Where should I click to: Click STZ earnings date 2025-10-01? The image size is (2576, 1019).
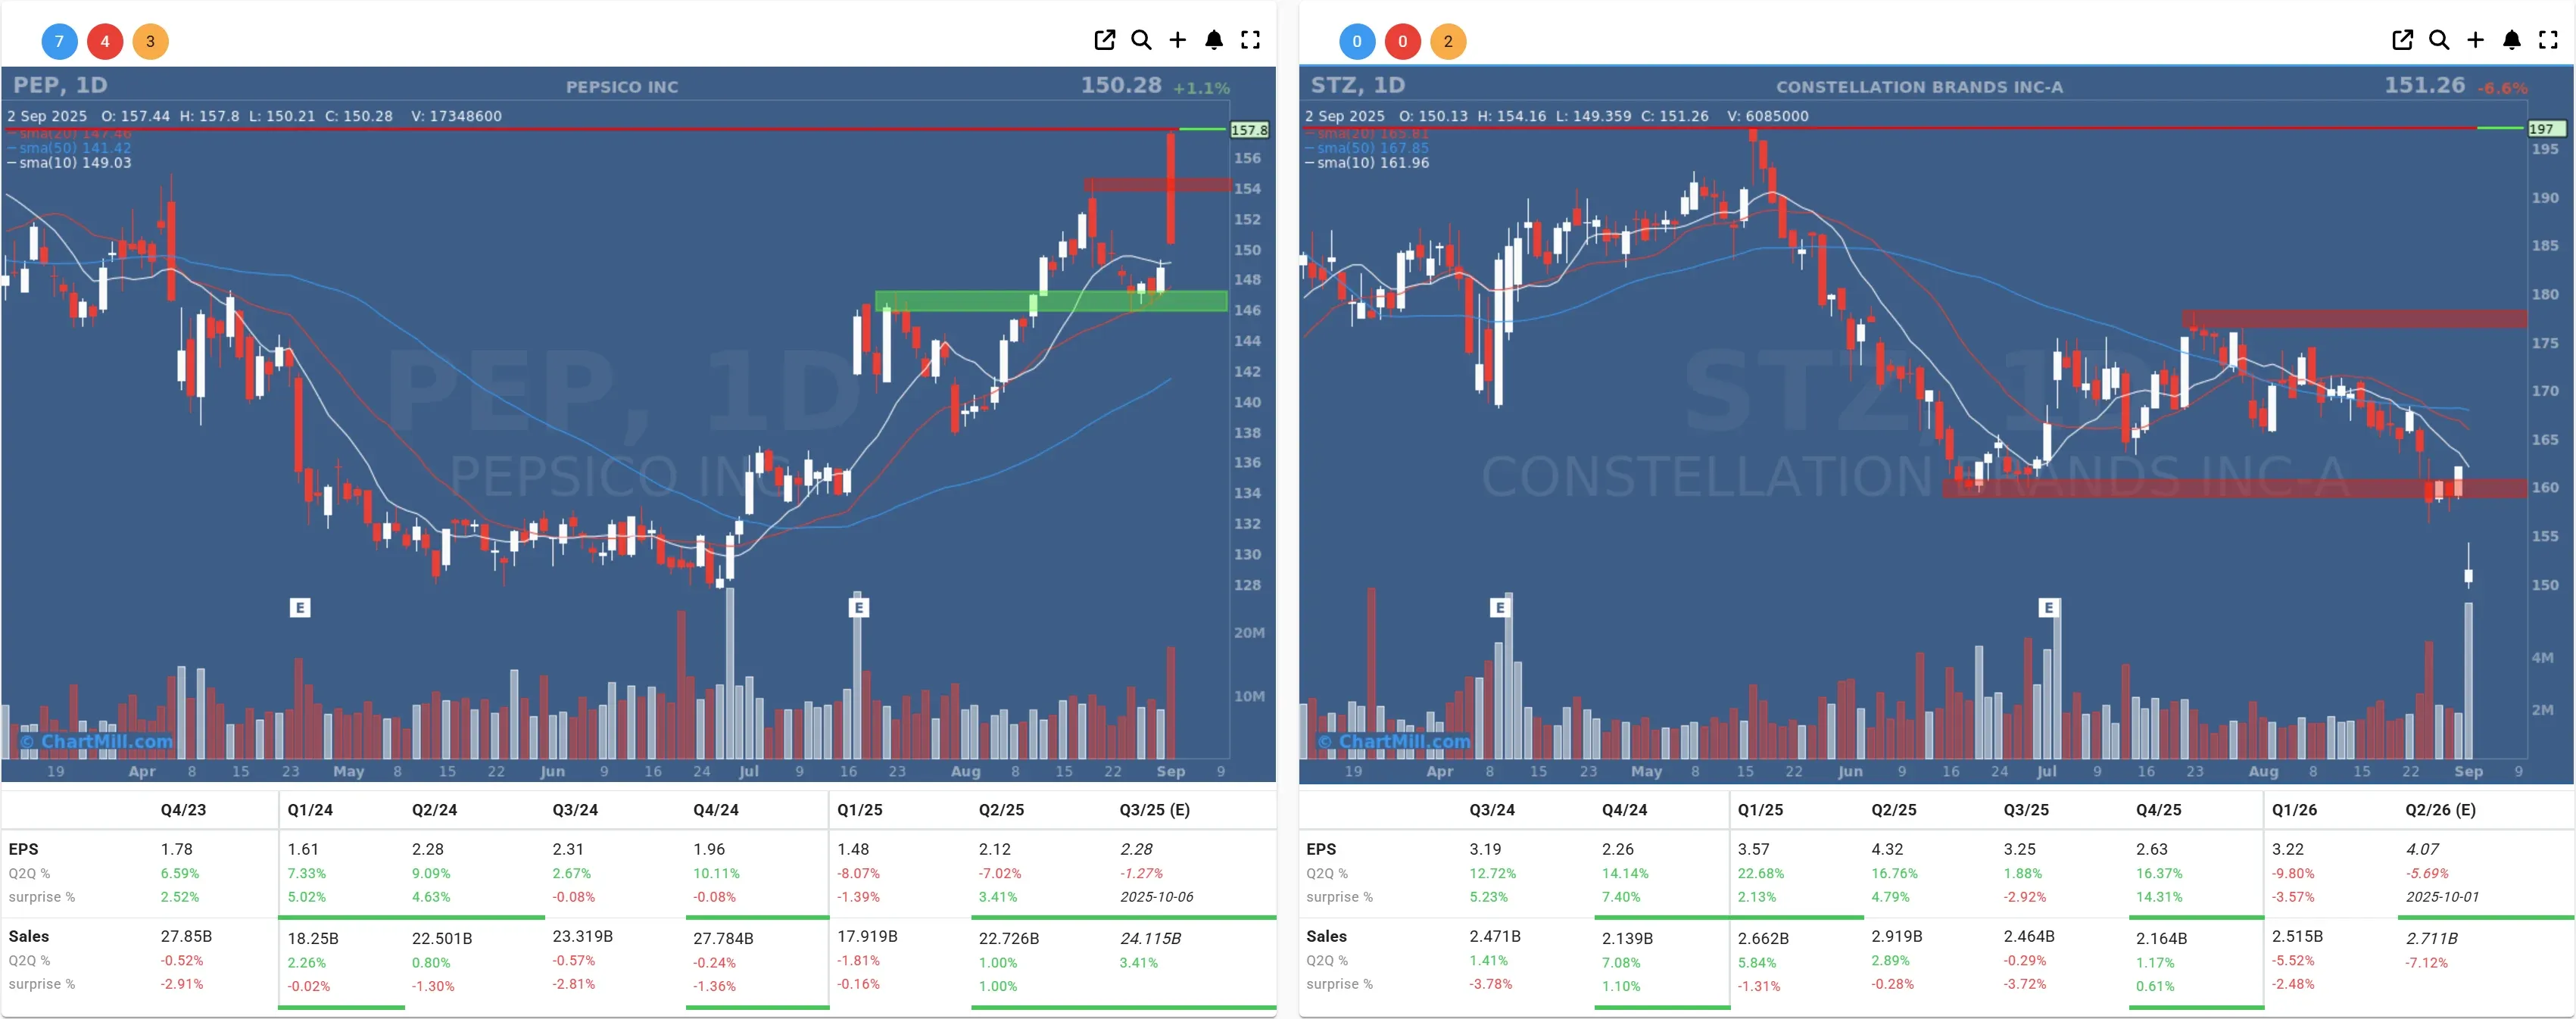[2442, 897]
